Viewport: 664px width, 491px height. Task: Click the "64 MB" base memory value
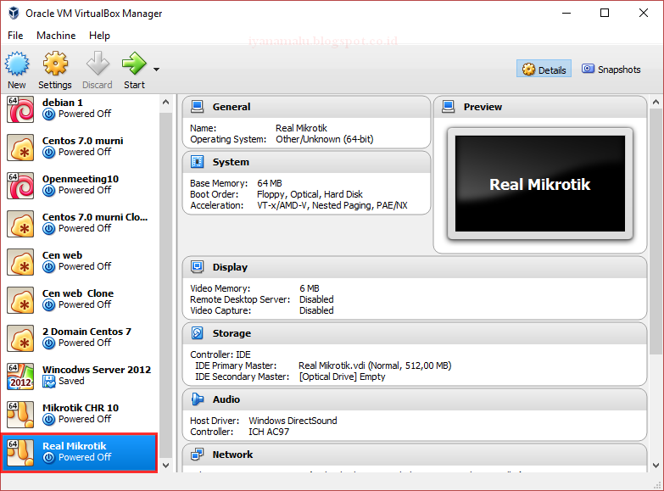point(270,183)
